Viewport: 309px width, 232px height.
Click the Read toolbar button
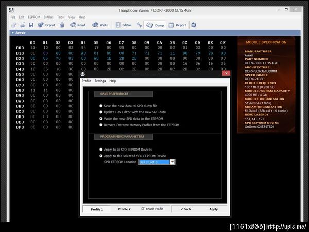pos(78,25)
